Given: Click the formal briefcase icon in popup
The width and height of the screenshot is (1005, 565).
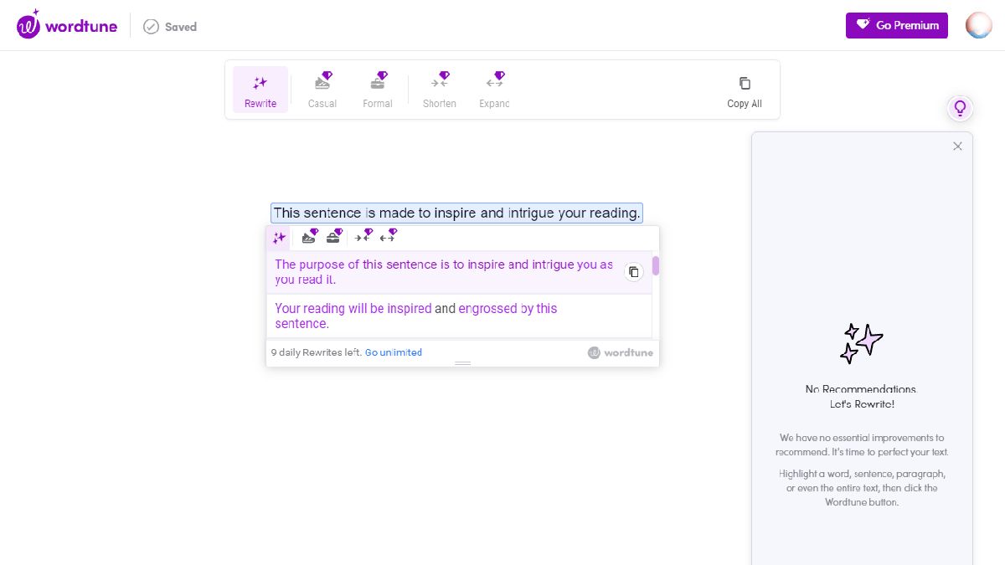Looking at the screenshot, I should tap(334, 237).
